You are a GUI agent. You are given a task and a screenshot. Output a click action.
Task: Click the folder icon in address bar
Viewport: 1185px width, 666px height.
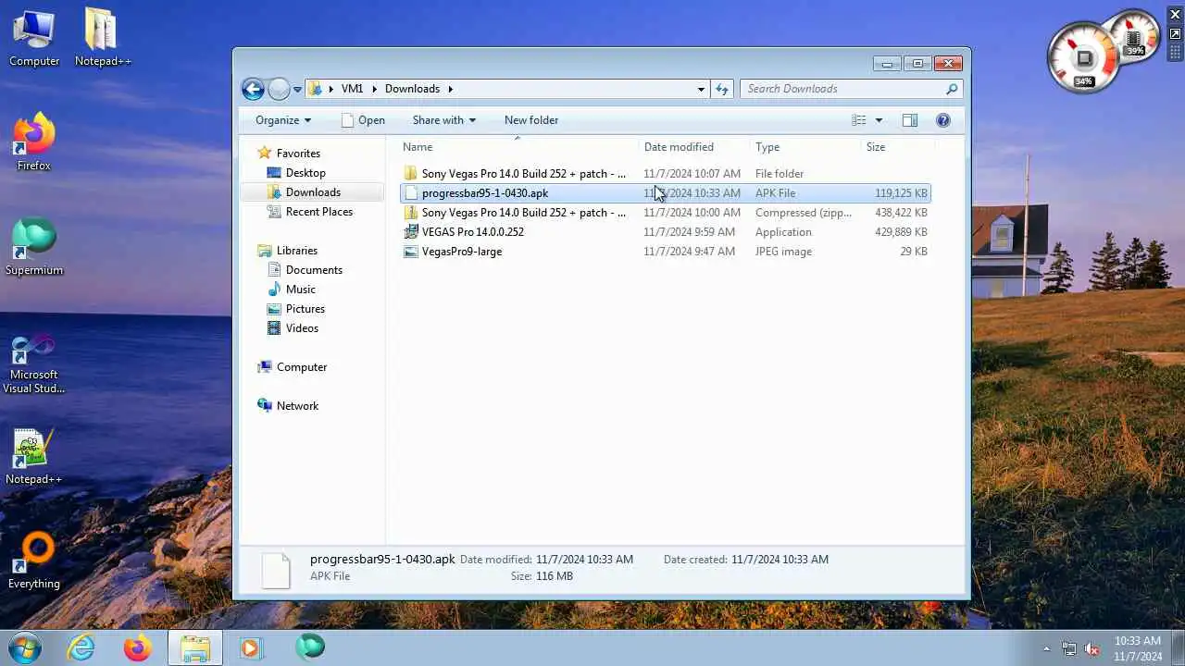[x=316, y=89]
